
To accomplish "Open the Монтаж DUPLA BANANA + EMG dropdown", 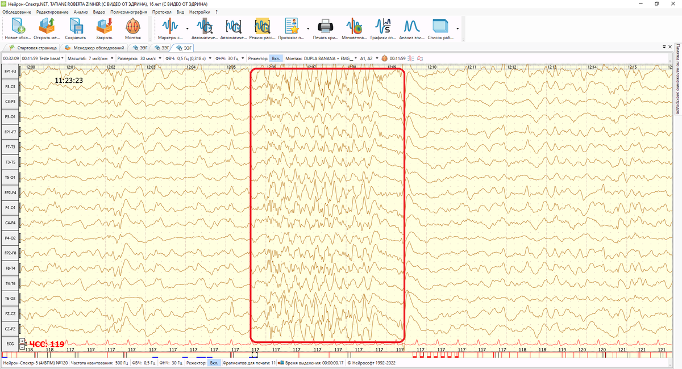I will (322, 58).
